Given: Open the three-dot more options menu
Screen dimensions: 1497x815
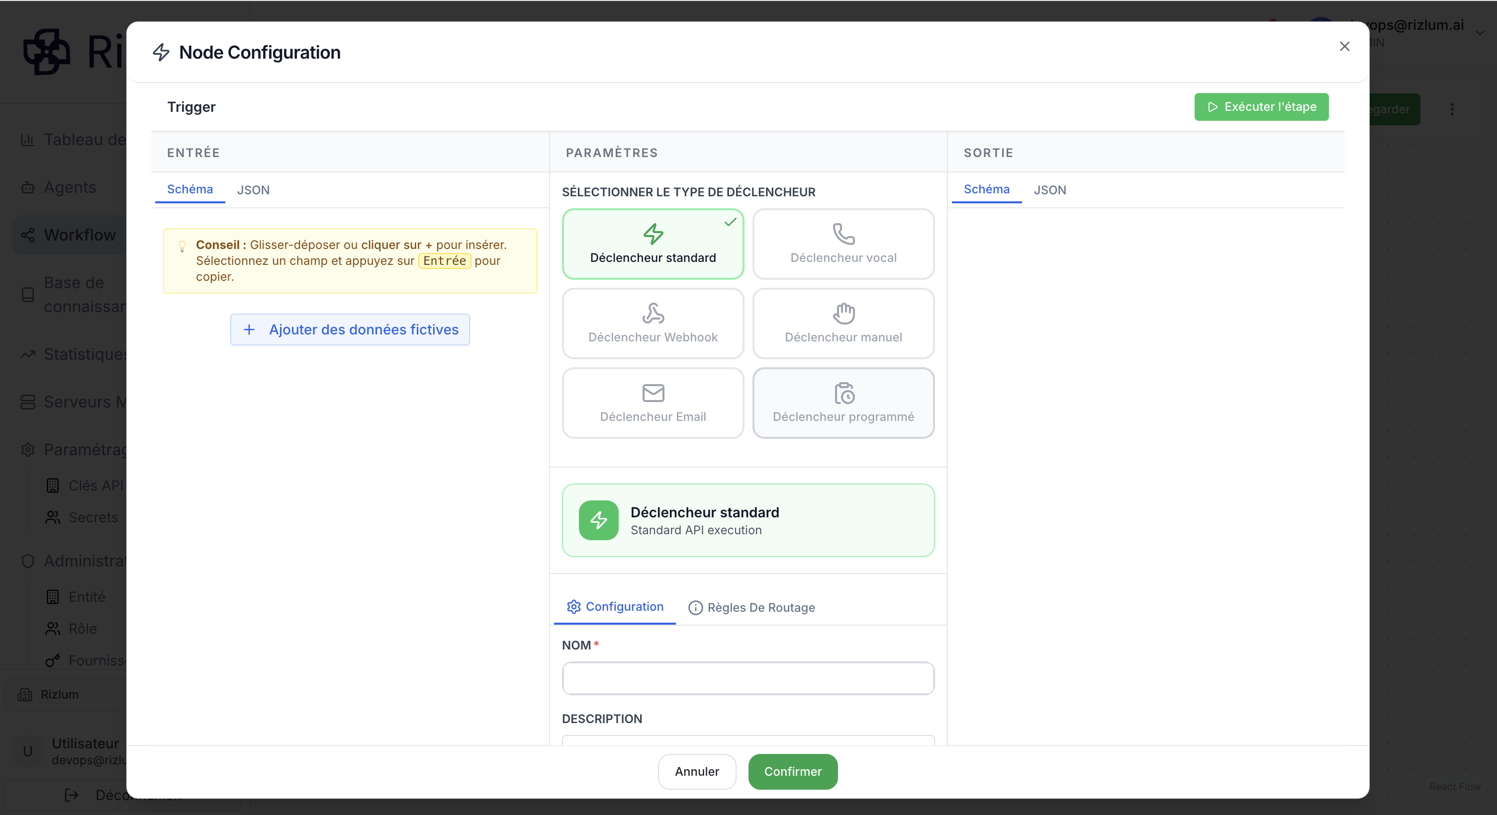Looking at the screenshot, I should [1452, 109].
